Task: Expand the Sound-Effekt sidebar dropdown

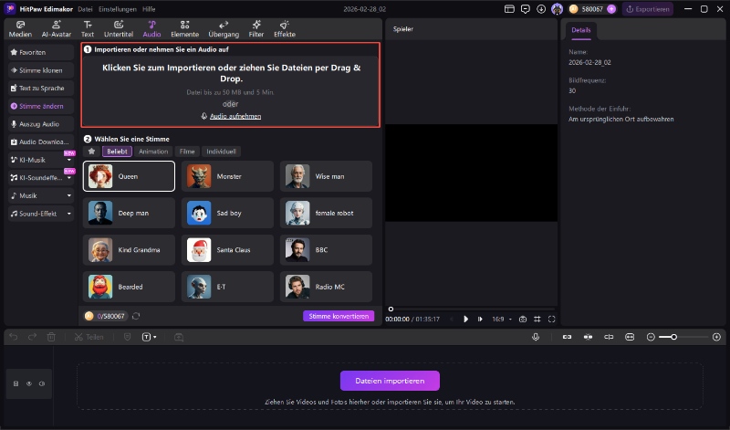Action: pos(68,214)
